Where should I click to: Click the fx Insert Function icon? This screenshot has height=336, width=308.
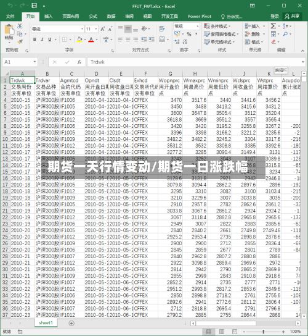(x=79, y=62)
